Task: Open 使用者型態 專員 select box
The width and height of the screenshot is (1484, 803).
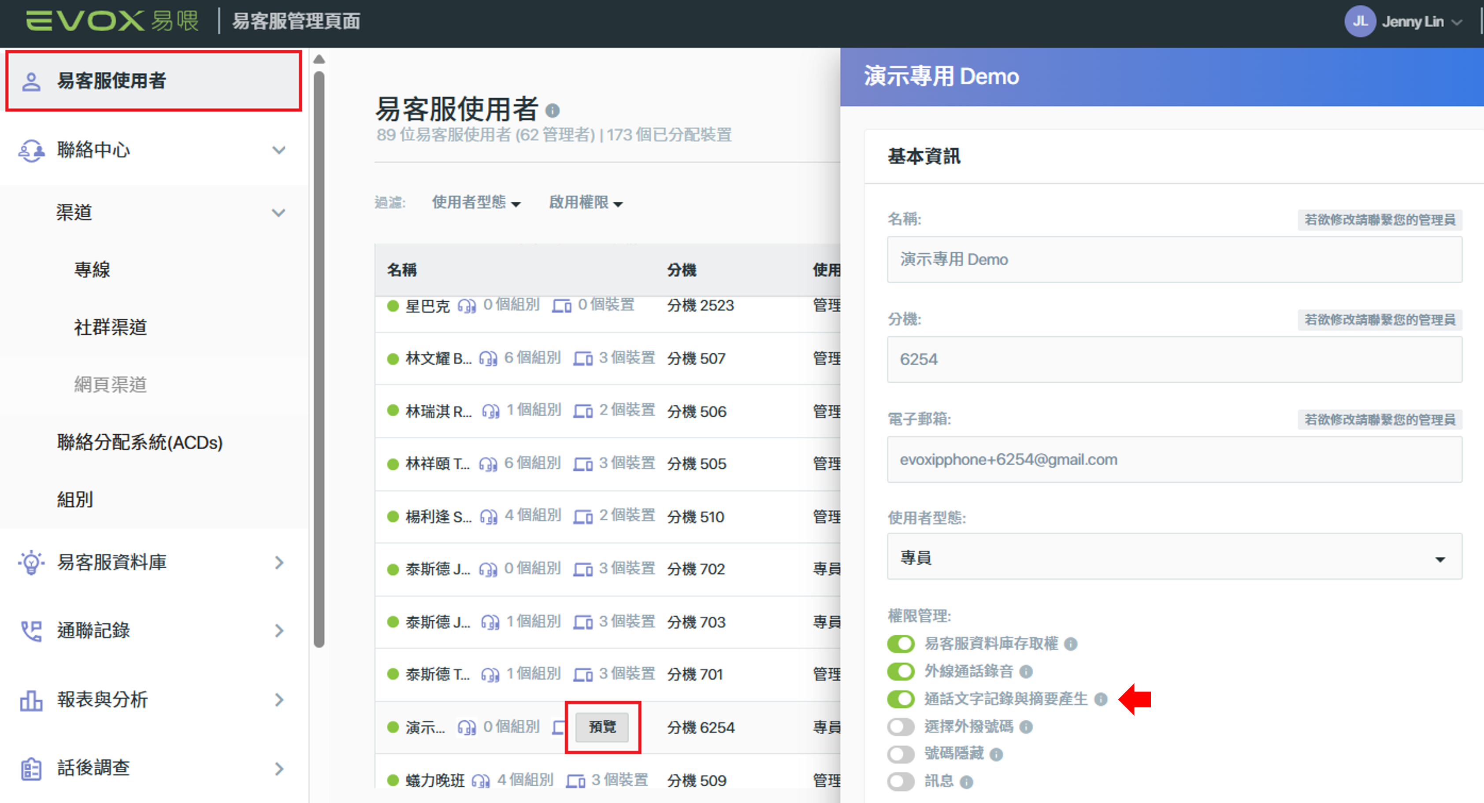Action: pyautogui.click(x=1174, y=556)
